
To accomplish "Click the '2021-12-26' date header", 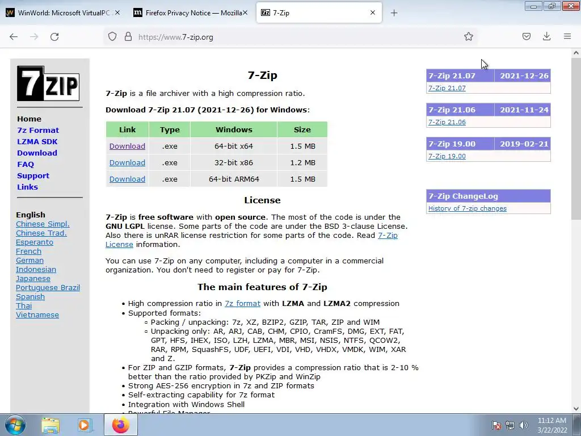I will point(524,76).
